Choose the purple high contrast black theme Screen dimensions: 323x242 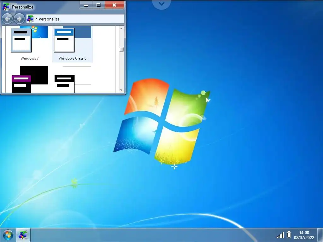[30, 79]
